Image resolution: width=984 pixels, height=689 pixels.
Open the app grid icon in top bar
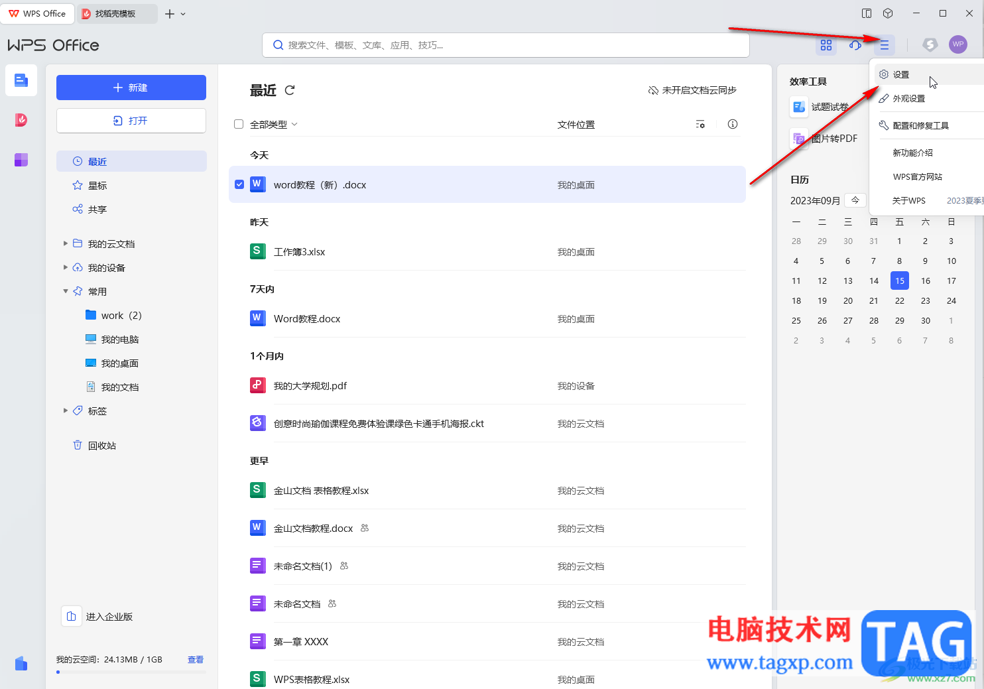pyautogui.click(x=826, y=45)
